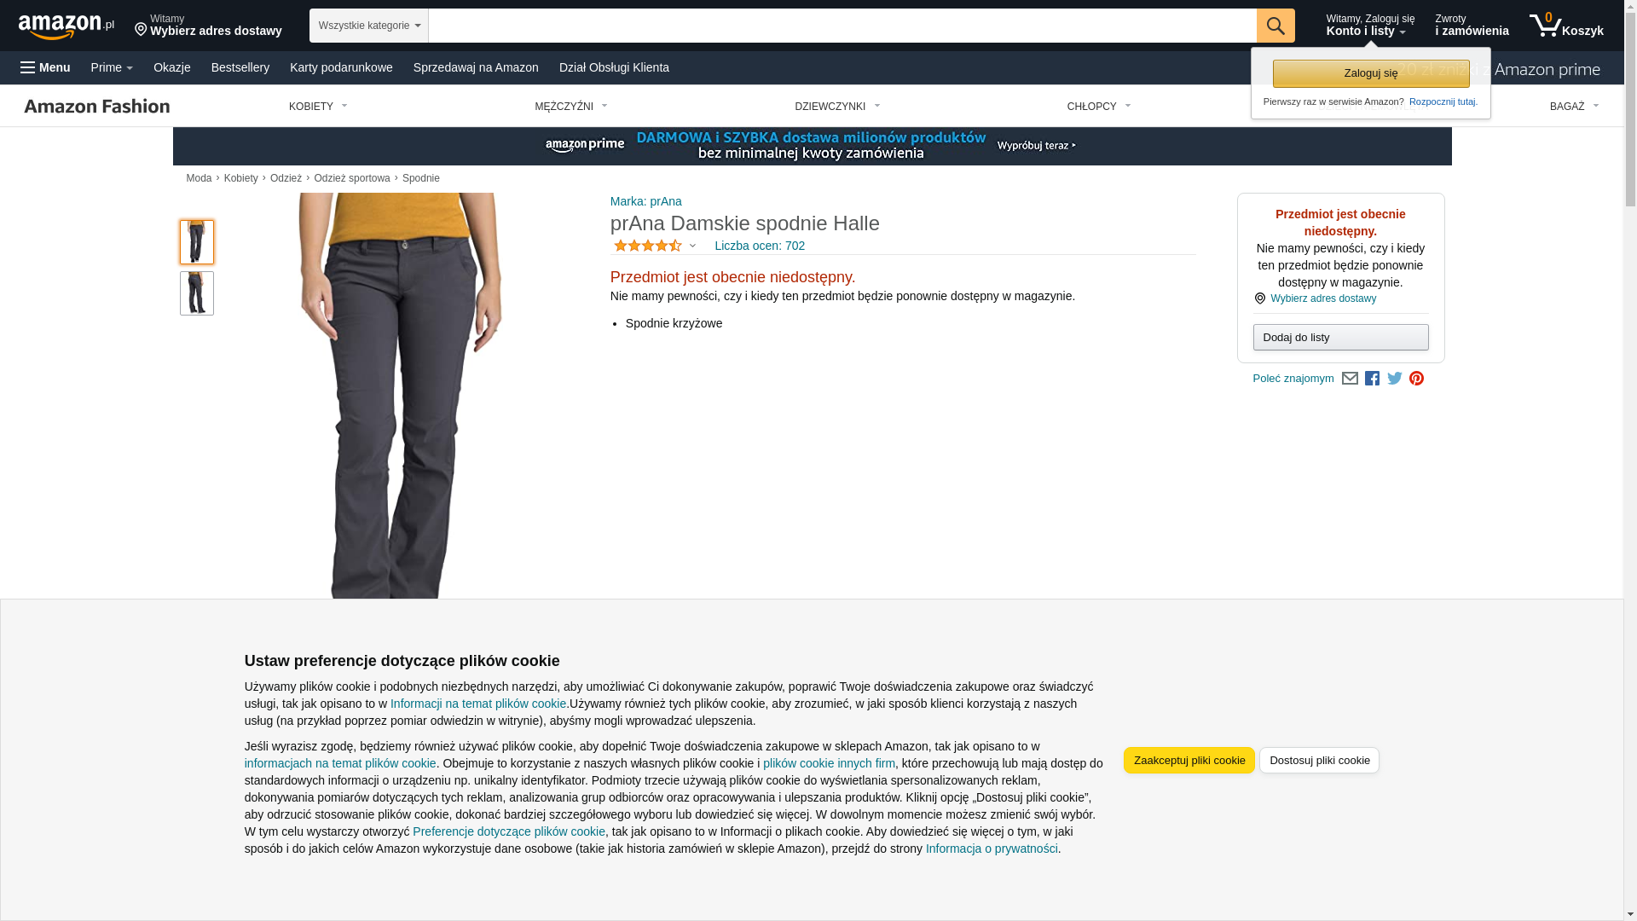The width and height of the screenshot is (1637, 921).
Task: Go to the Amazon.pl logo home
Action: click(67, 26)
